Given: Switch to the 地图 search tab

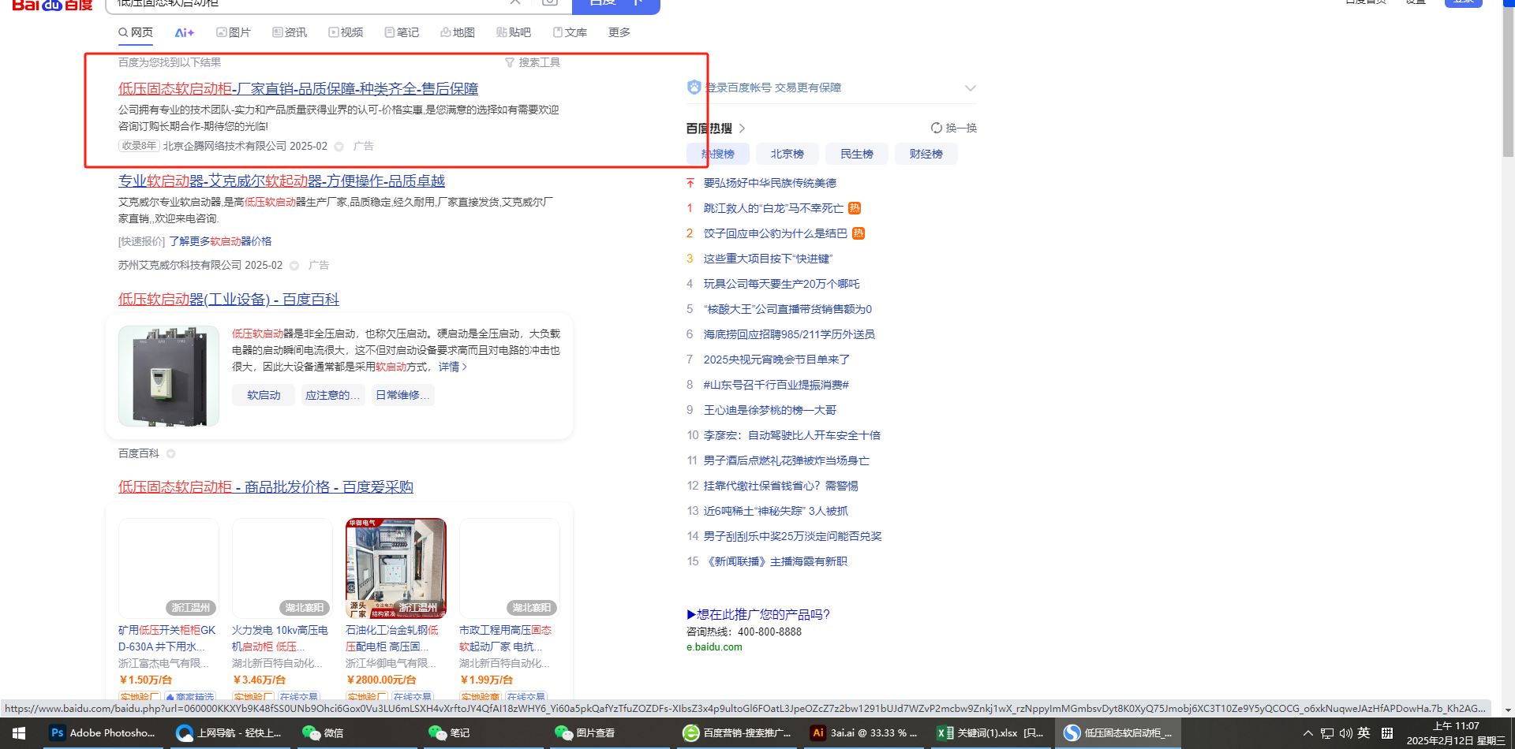Looking at the screenshot, I should 458,32.
